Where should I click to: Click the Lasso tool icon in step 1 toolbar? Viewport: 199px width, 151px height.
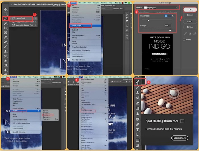[x=5, y=19]
